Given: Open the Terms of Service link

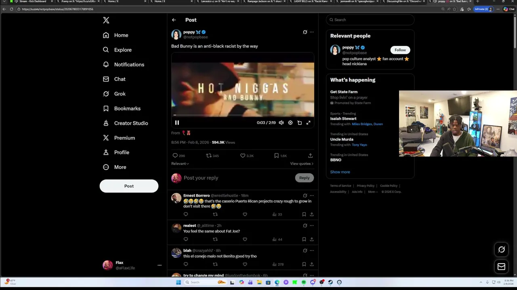Looking at the screenshot, I should pyautogui.click(x=340, y=186).
